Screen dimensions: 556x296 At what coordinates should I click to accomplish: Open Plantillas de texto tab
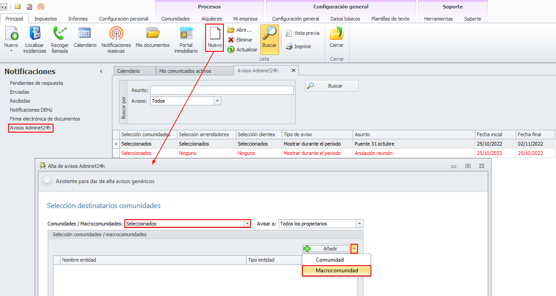pyautogui.click(x=390, y=19)
